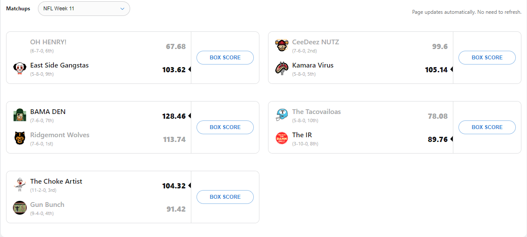Open box score for The Choke Artist matchup
Viewport: 527px width, 237px height.
tap(225, 197)
